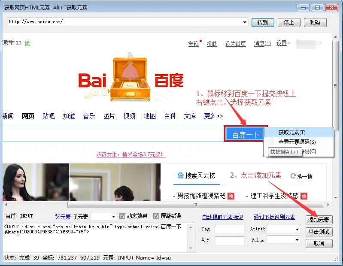This screenshot has height=266, width=343.
Task: Click the 质量:33 优 text
Action: click(x=16, y=43)
